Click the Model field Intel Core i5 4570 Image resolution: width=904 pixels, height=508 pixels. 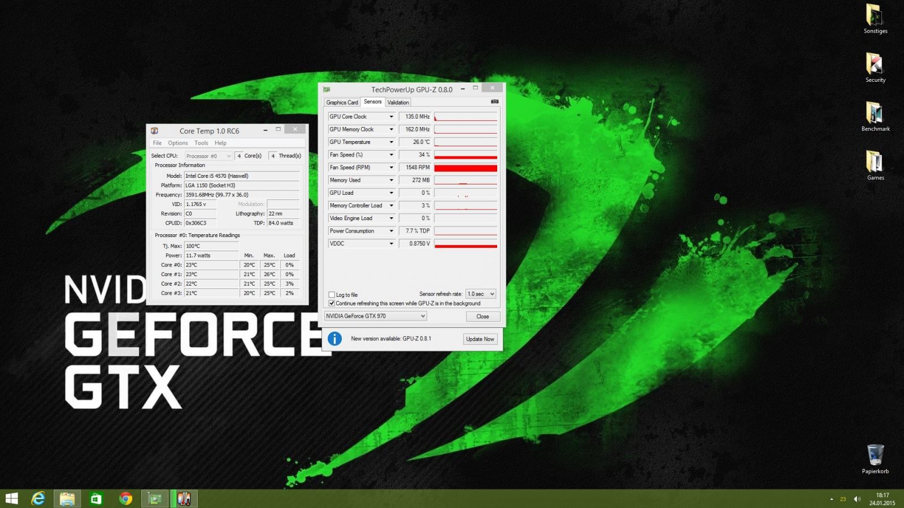point(242,176)
